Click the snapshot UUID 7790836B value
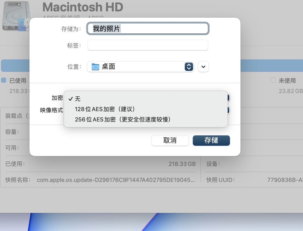Viewport: 303px width, 231px height. (285, 180)
